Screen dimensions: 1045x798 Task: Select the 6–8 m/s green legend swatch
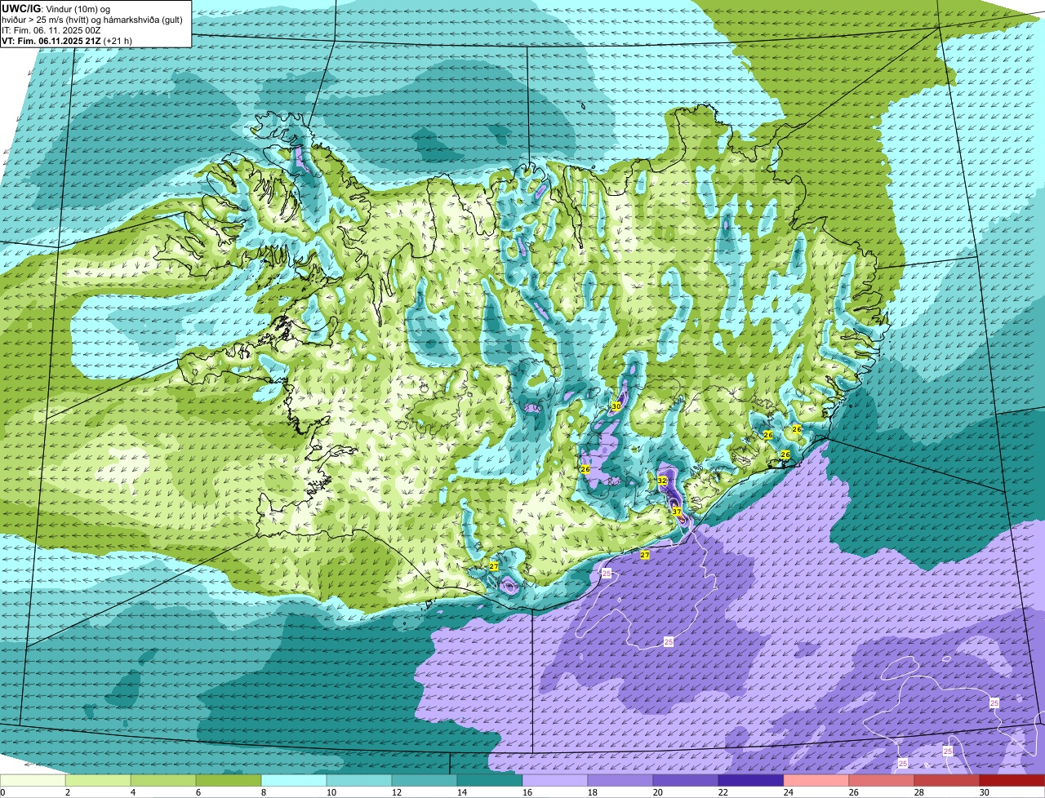click(x=229, y=780)
